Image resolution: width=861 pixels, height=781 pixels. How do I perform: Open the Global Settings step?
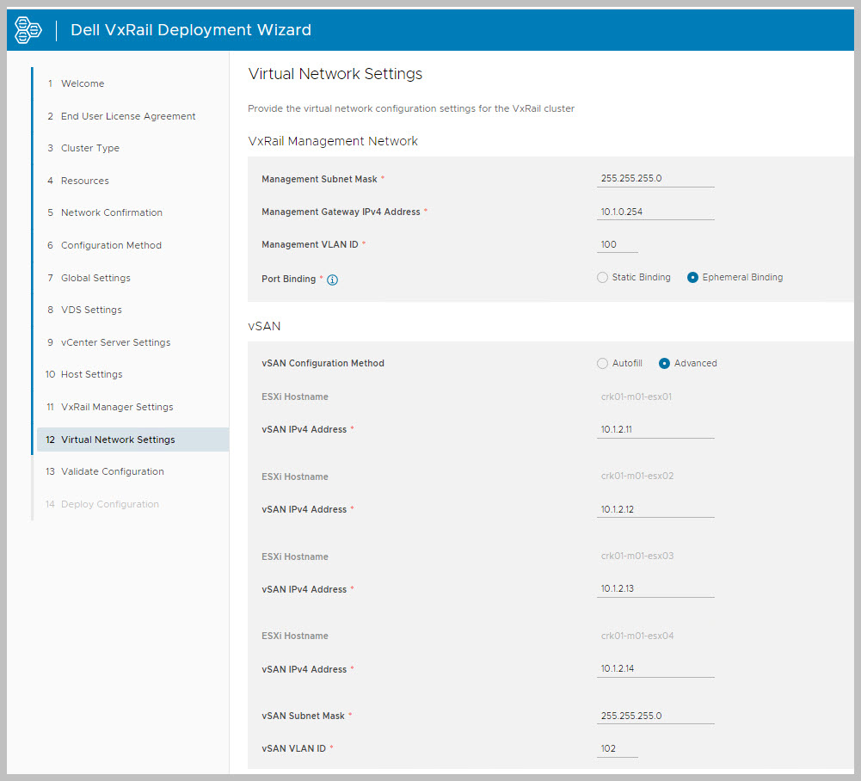pyautogui.click(x=95, y=278)
